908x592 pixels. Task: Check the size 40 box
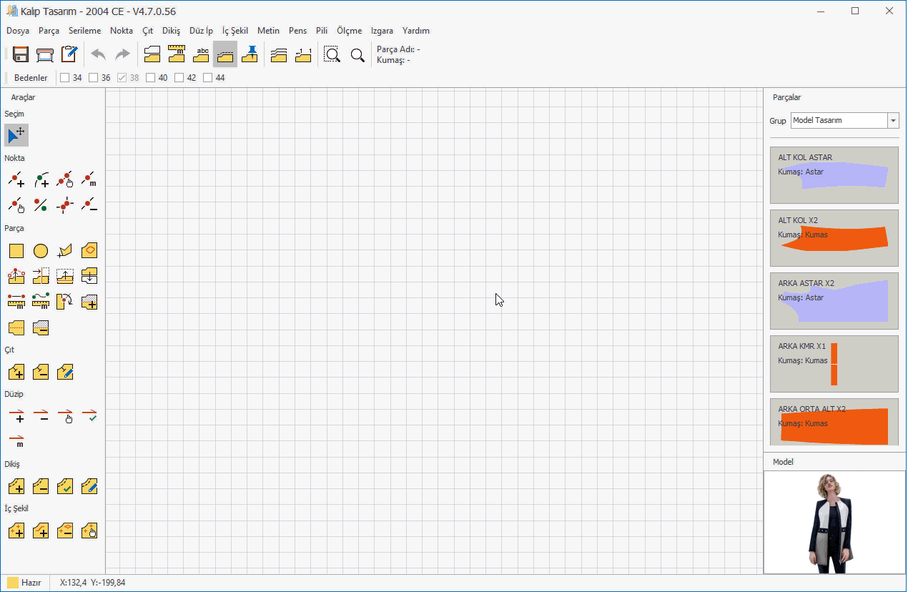(x=151, y=78)
